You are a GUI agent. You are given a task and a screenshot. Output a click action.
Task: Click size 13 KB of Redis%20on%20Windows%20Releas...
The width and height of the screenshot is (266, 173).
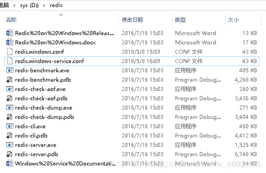click(x=250, y=33)
